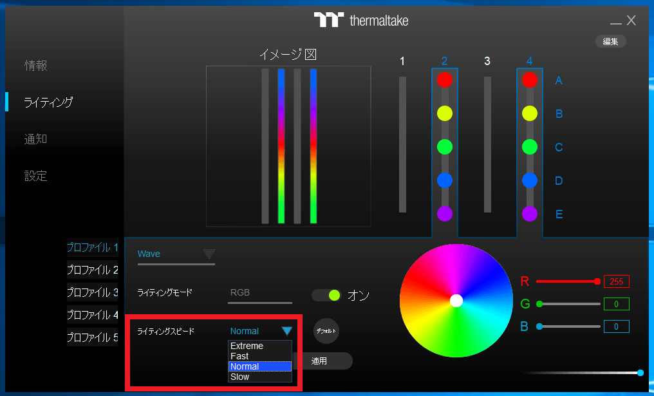Click yellow LED B on strip 2
Screen dimensions: 654x396
445,113
